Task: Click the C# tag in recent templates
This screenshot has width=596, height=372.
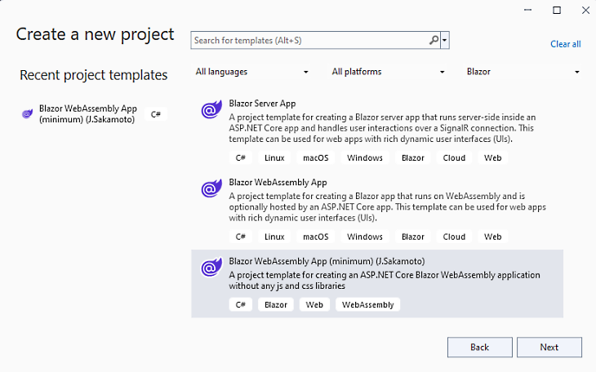Action: [x=156, y=114]
